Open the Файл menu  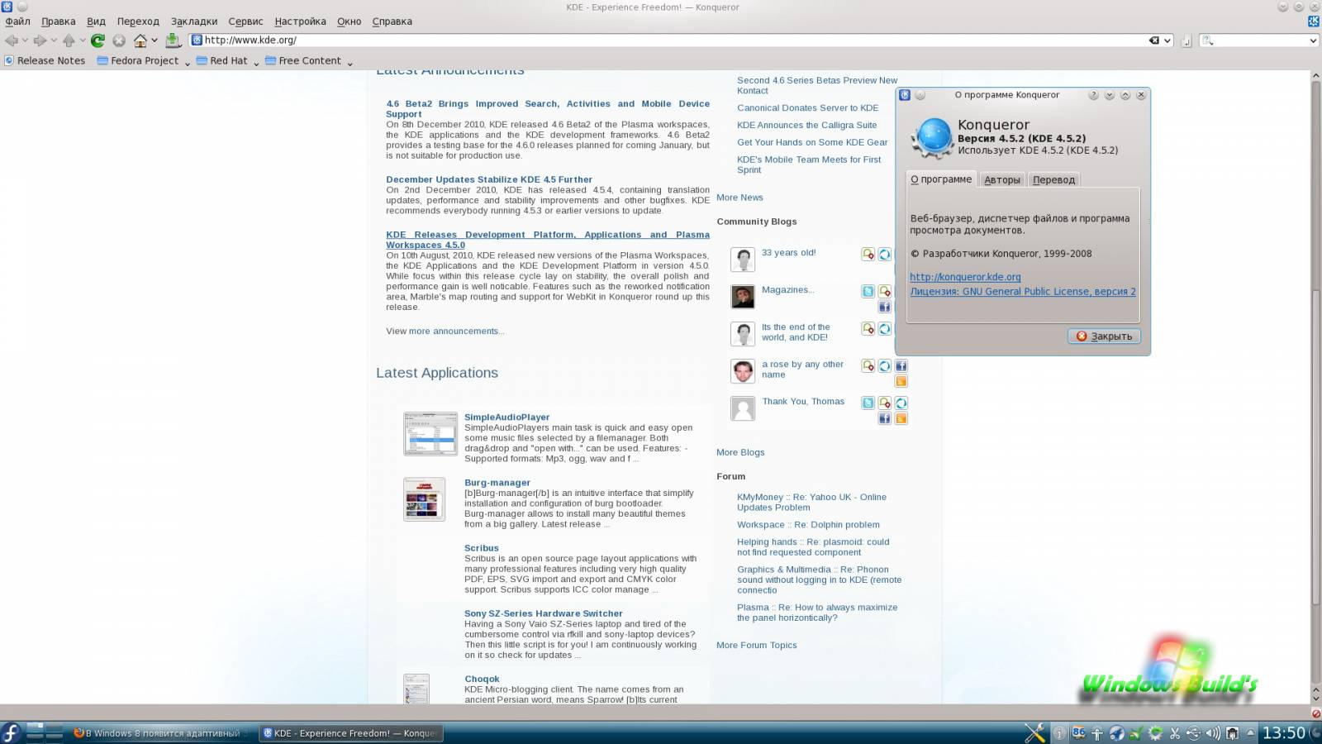pyautogui.click(x=17, y=21)
